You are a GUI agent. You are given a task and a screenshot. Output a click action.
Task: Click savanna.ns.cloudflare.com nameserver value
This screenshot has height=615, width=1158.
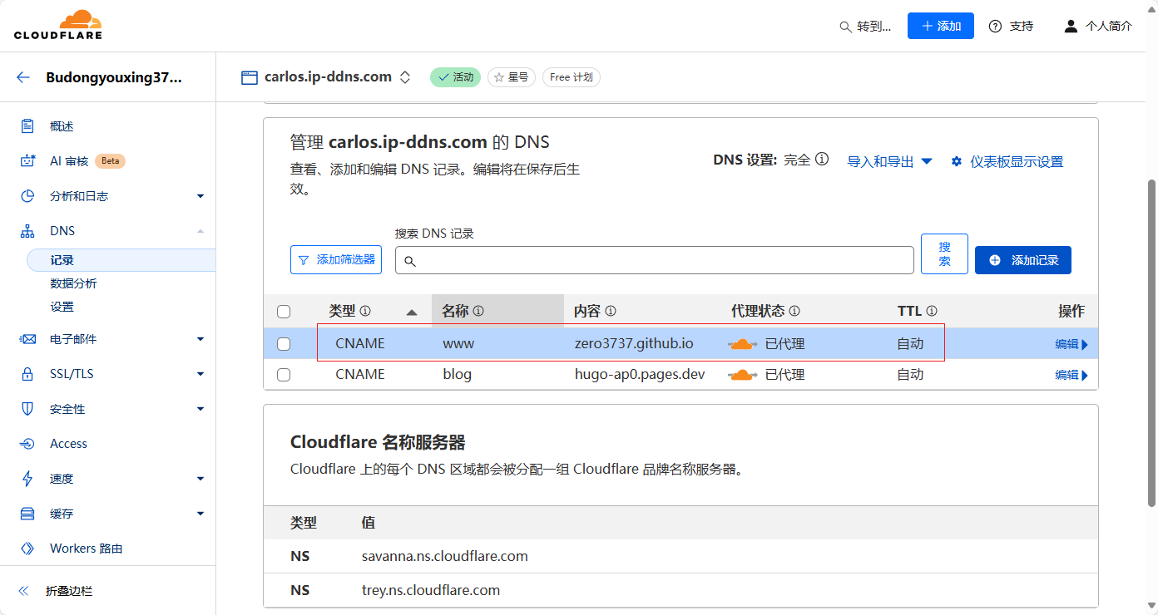tap(445, 556)
